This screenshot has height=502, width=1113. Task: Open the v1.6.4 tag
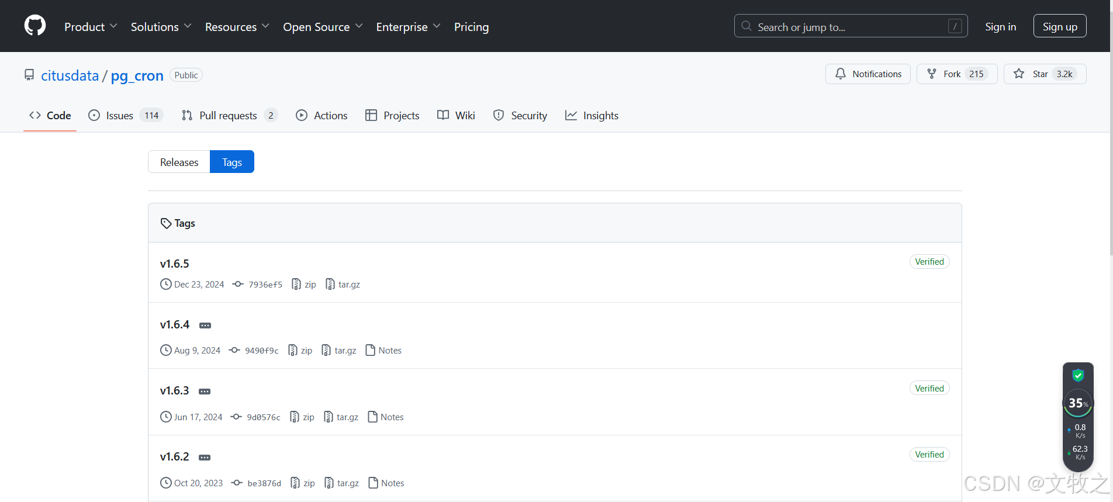(175, 324)
